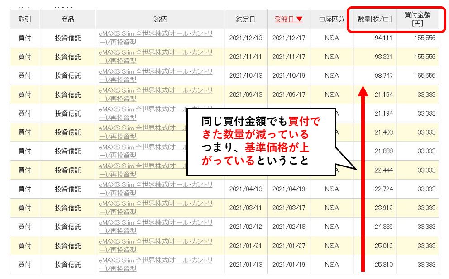Screen dimensions: 449x279
Task: Select the quantity value 98,747
Action: click(383, 76)
